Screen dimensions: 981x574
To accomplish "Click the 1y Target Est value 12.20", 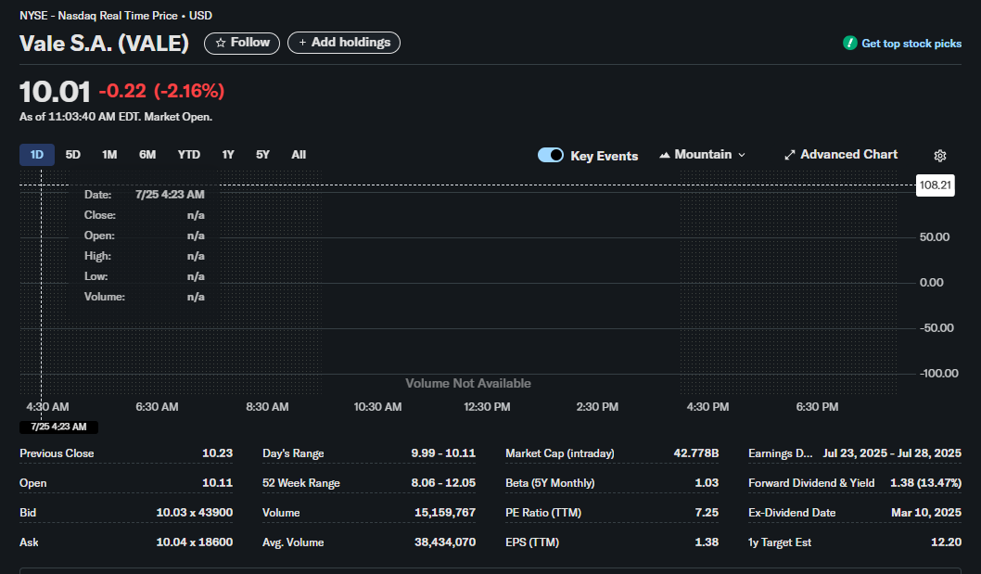I will [946, 542].
